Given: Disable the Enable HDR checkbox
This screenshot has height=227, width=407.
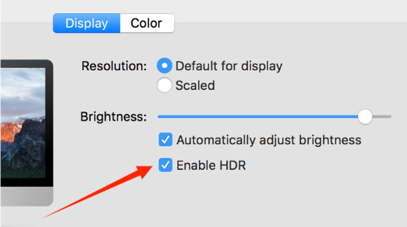Looking at the screenshot, I should (x=166, y=165).
